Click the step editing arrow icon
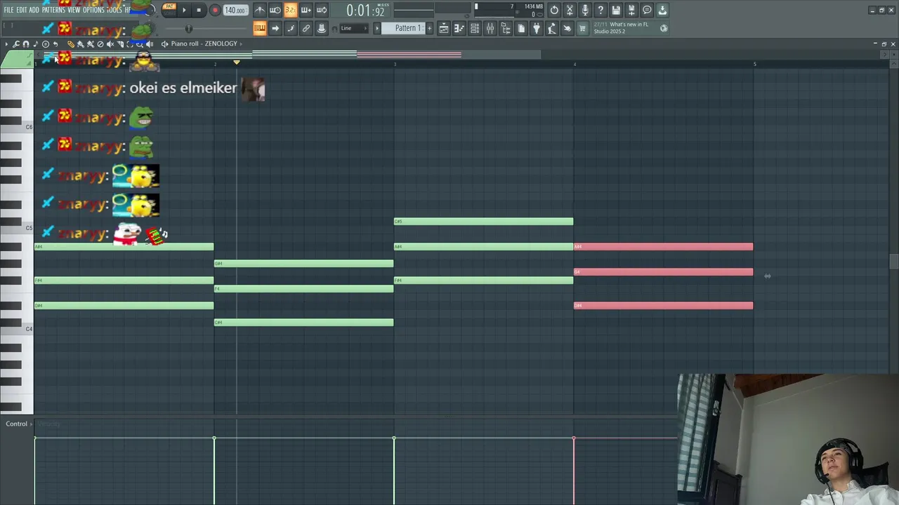Image resolution: width=899 pixels, height=505 pixels. [x=275, y=28]
